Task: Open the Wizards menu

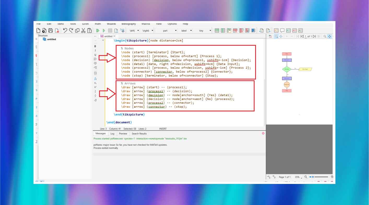Action: click(111, 24)
